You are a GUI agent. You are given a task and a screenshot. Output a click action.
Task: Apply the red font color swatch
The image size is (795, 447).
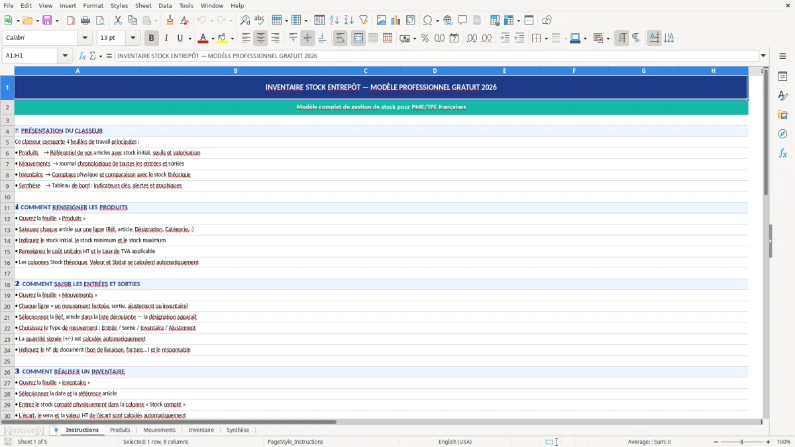click(203, 38)
